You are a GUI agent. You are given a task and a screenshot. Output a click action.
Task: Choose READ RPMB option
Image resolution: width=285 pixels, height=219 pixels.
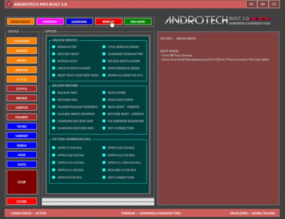point(114,93)
